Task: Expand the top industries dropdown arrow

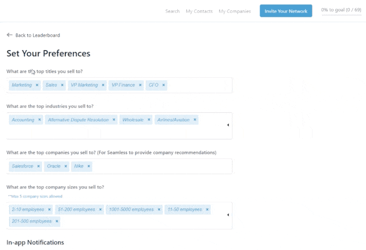Action: [x=228, y=125]
